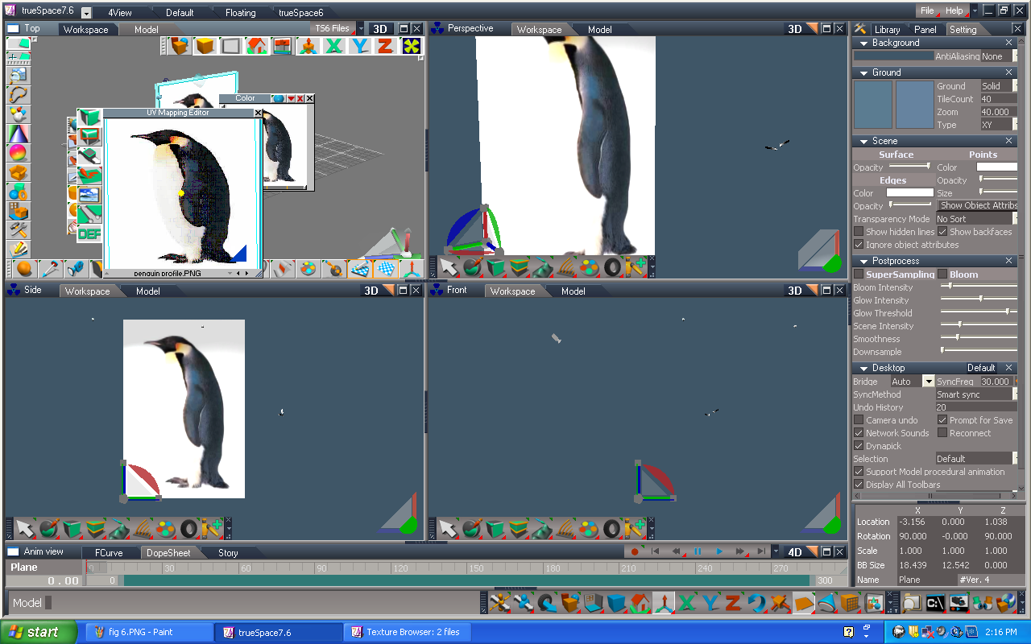The image size is (1031, 644).
Task: Click the undo arrow icon on the bottom toolbar
Action: coord(757,601)
